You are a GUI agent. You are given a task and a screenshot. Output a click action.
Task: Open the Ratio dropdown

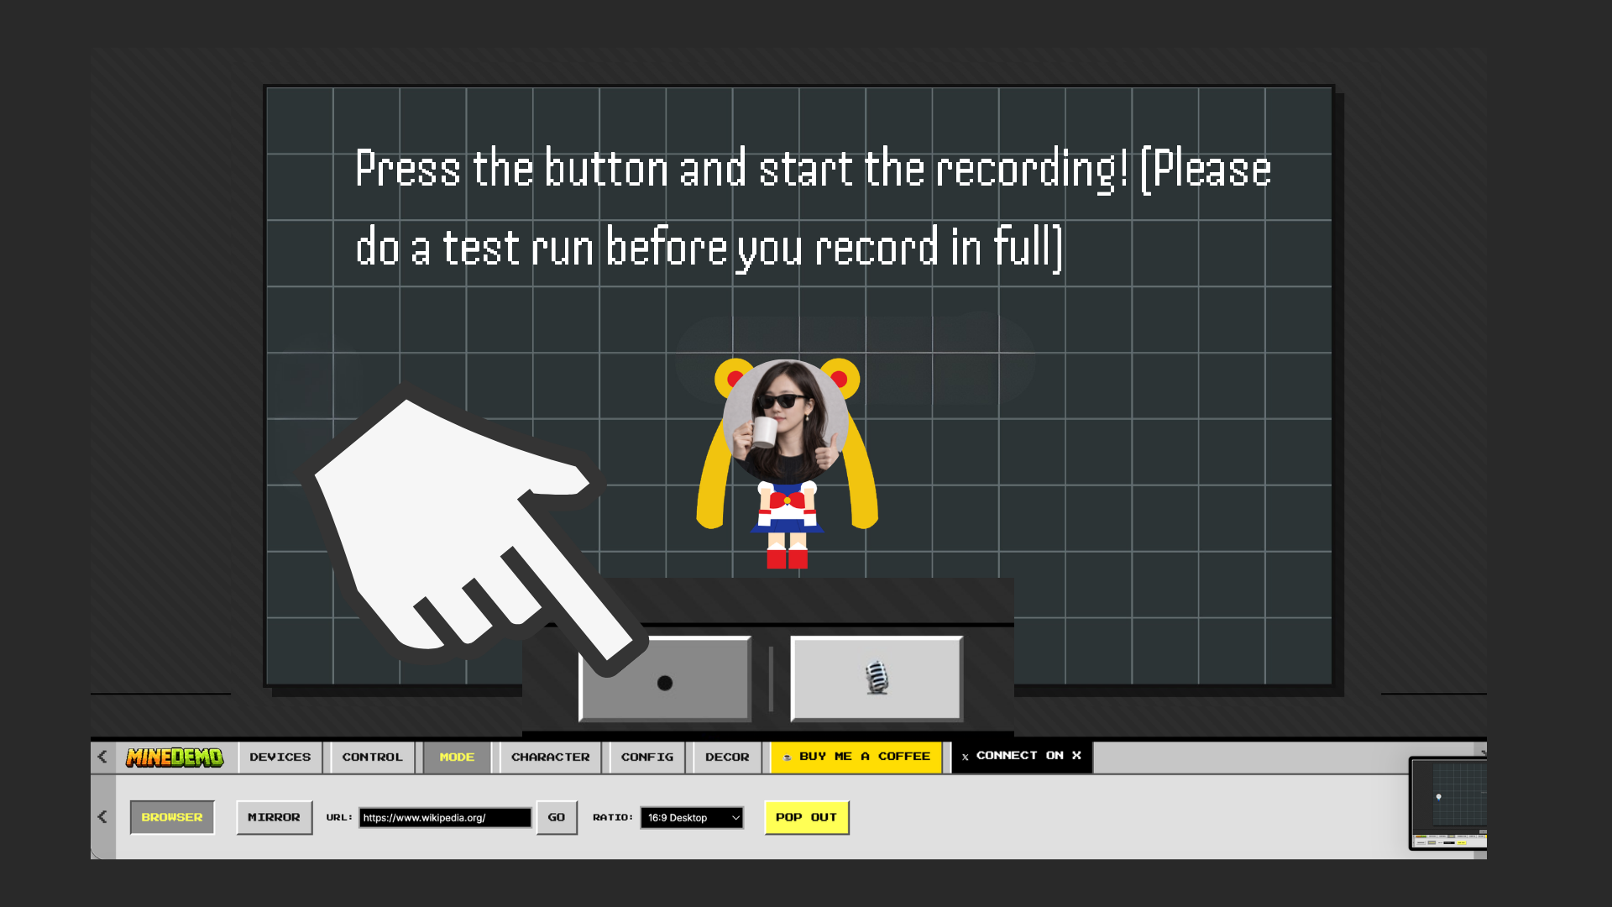[692, 817]
